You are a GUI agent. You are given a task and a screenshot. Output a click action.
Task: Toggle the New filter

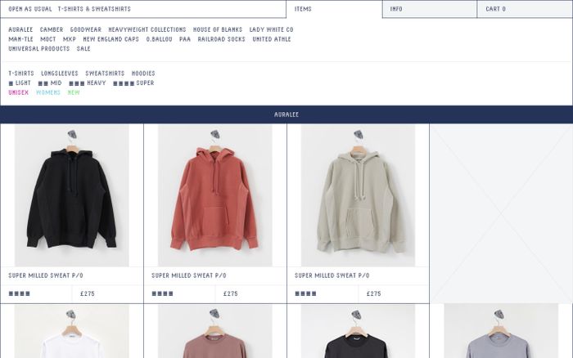click(74, 92)
